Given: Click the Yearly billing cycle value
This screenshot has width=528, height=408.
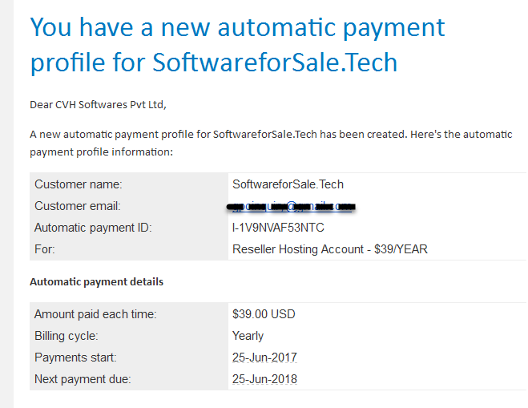Looking at the screenshot, I should pos(248,336).
